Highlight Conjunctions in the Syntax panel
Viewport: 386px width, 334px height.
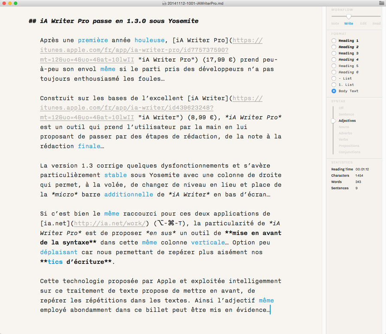click(x=349, y=152)
